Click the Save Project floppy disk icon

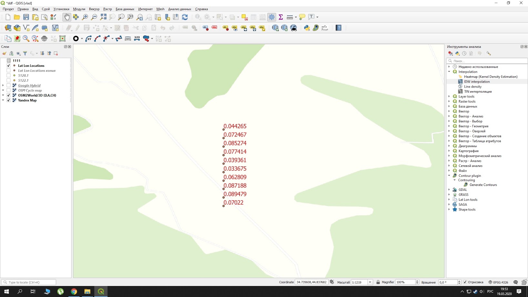[x=26, y=17]
